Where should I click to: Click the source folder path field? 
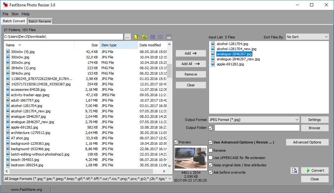[x=63, y=37]
